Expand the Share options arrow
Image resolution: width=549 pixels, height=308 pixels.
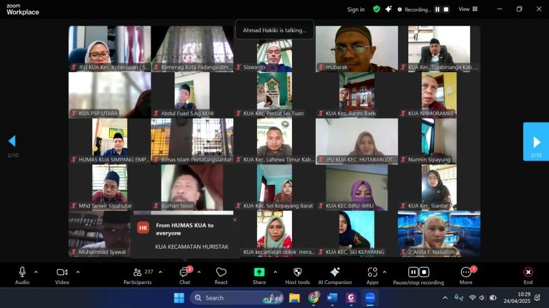click(x=275, y=272)
